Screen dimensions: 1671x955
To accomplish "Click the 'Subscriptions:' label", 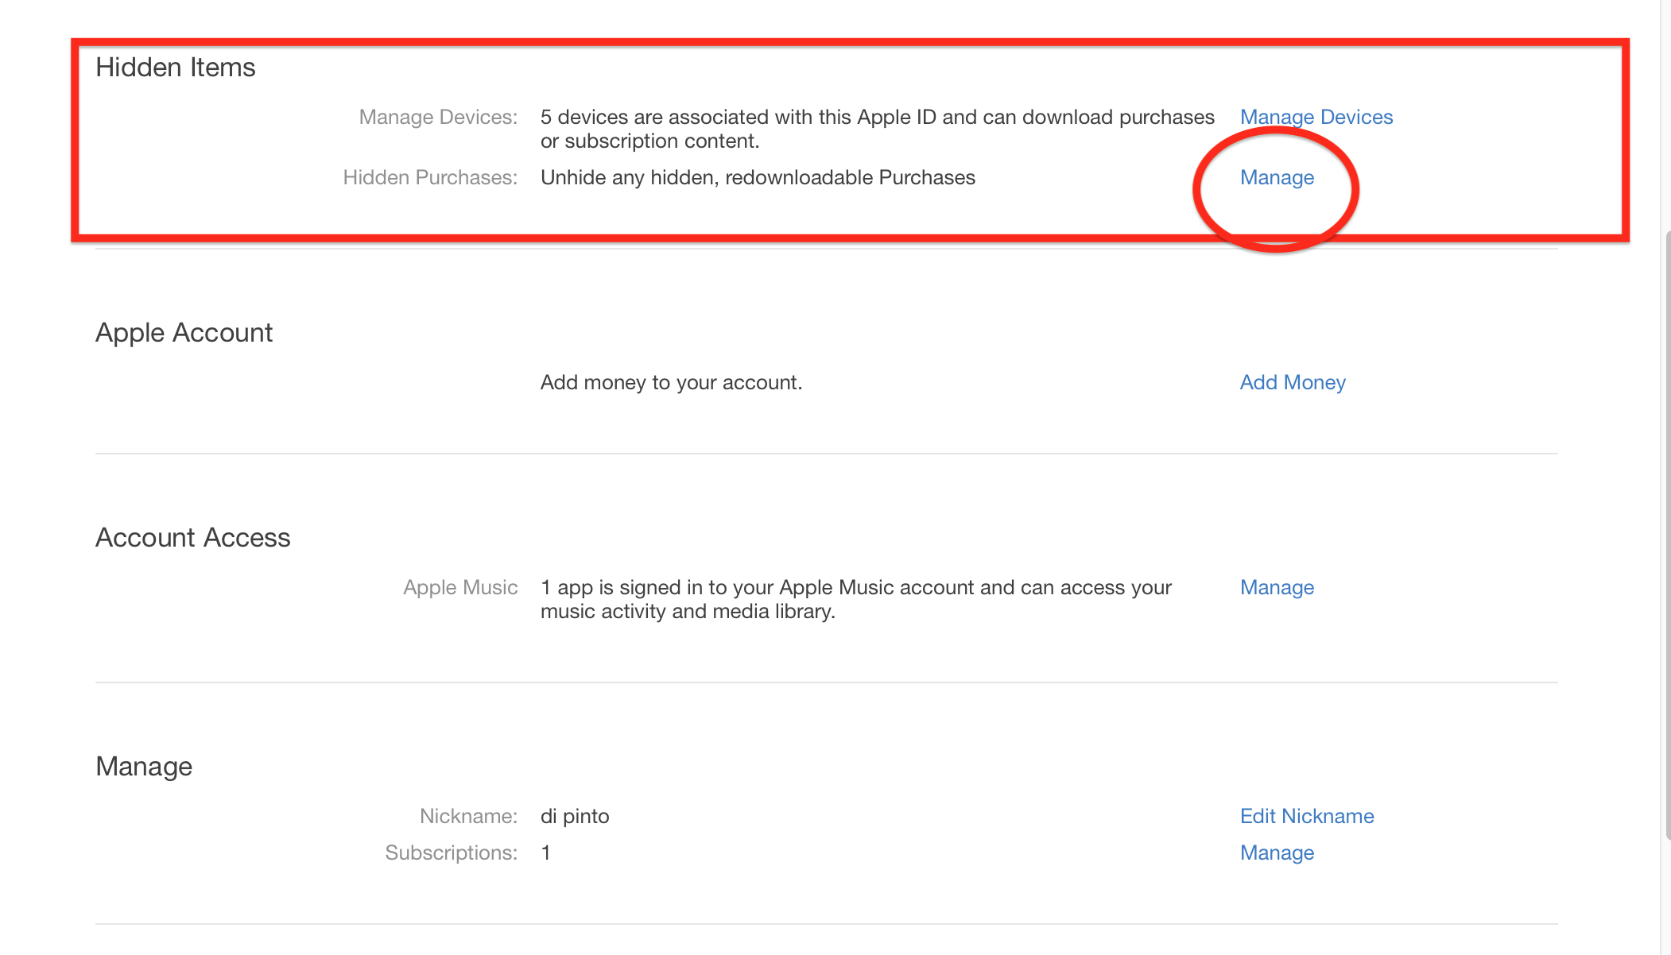I will pyautogui.click(x=451, y=853).
